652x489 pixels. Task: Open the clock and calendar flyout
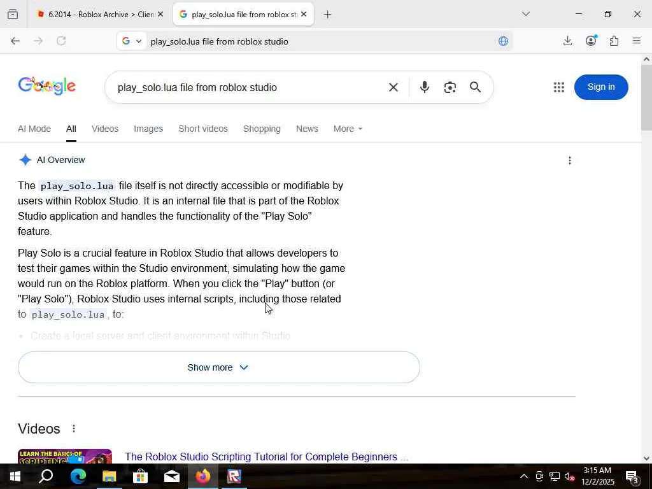(597, 476)
